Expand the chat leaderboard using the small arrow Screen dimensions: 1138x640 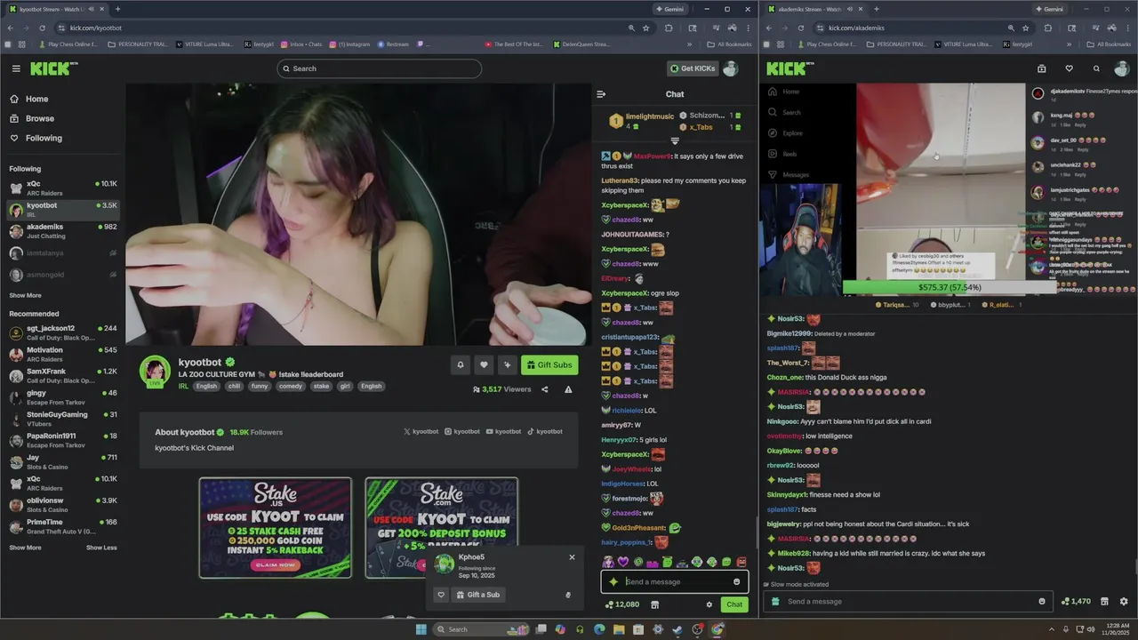pyautogui.click(x=675, y=140)
